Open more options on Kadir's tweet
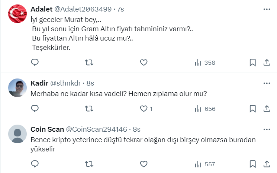Screen dimensions: 277x173 [267, 83]
